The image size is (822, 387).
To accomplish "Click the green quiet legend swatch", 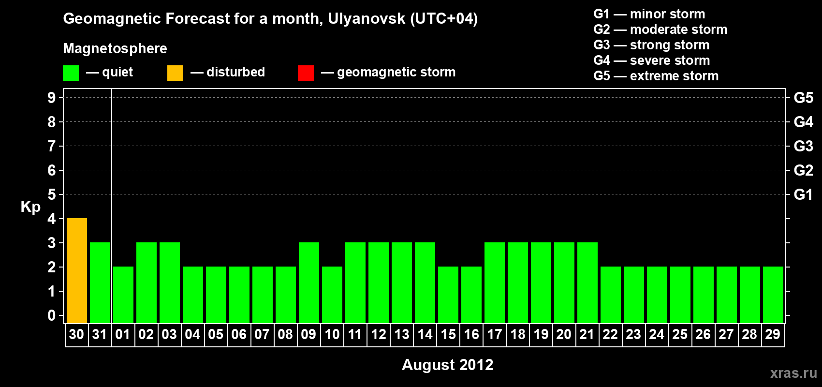I will click(x=71, y=73).
